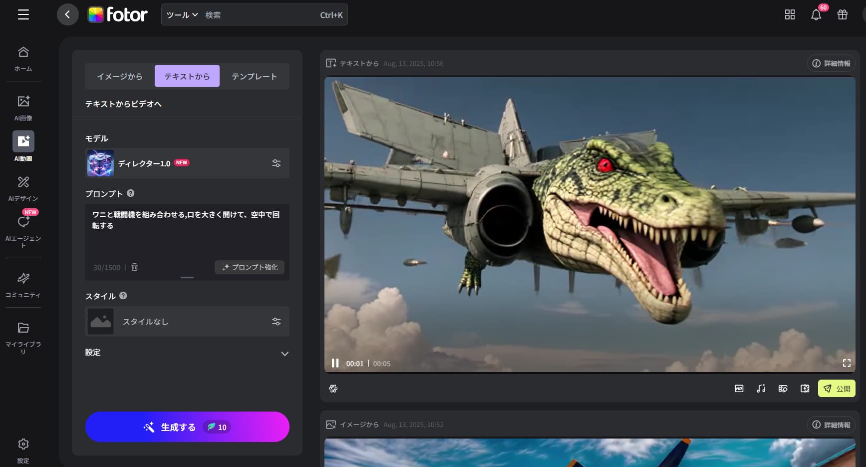Add music using the music note icon
Viewport: 866px width, 467px height.
[x=761, y=388]
